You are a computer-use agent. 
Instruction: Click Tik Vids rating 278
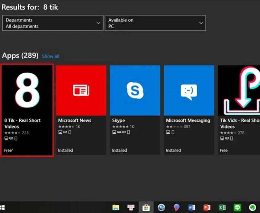pyautogui.click(x=232, y=133)
